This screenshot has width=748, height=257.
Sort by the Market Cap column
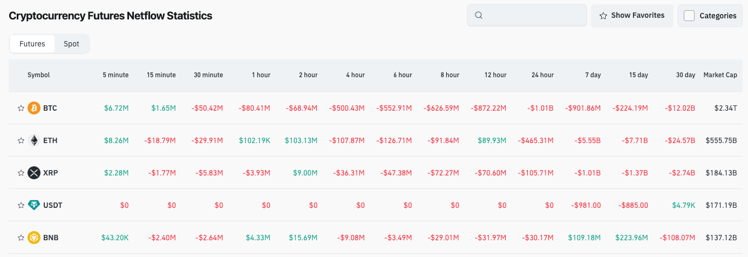720,75
